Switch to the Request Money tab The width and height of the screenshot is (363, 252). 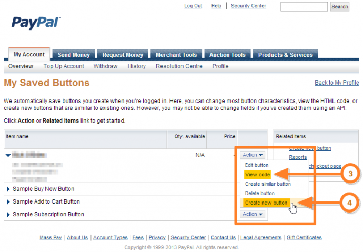(123, 55)
